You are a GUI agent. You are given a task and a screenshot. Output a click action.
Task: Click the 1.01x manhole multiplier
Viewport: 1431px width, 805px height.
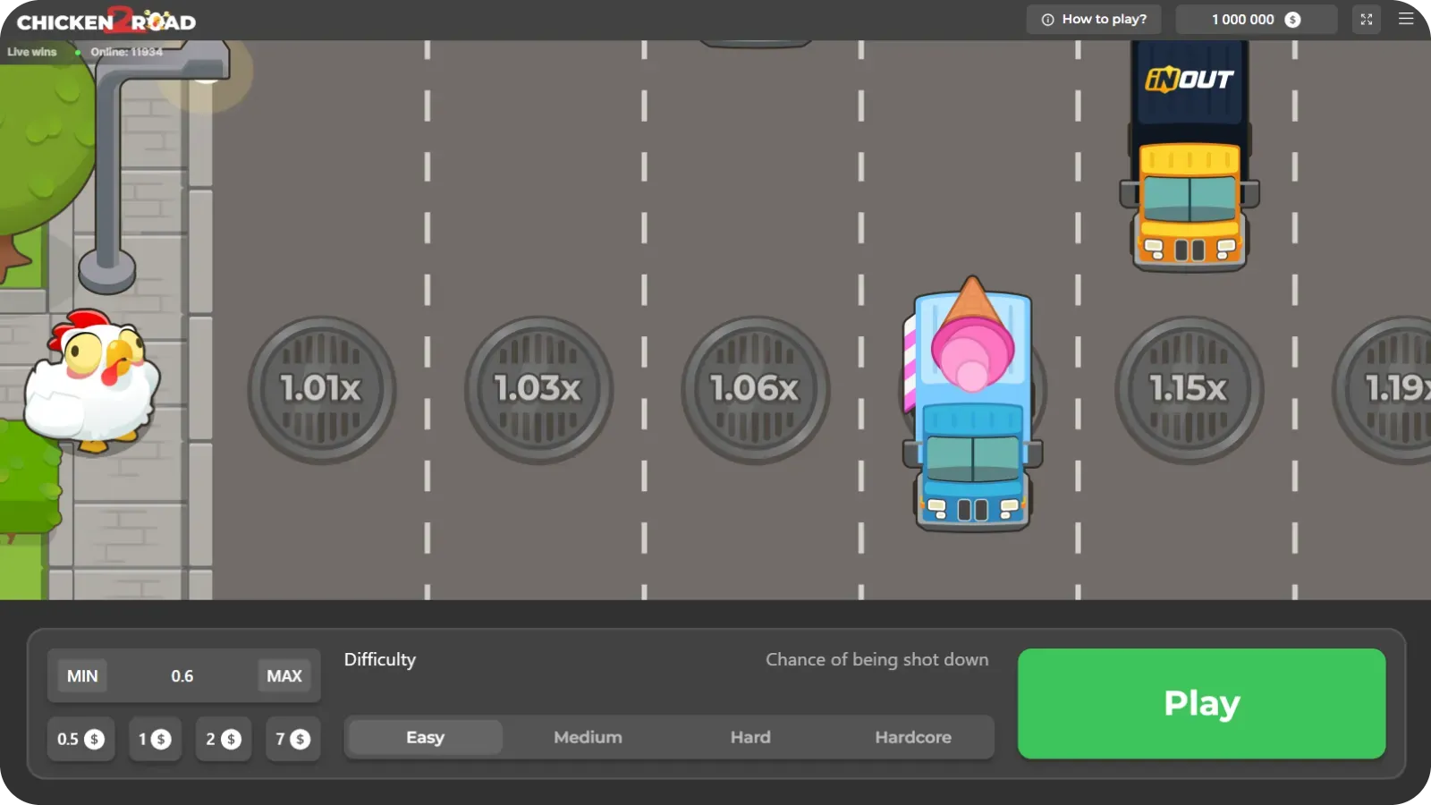click(x=321, y=389)
